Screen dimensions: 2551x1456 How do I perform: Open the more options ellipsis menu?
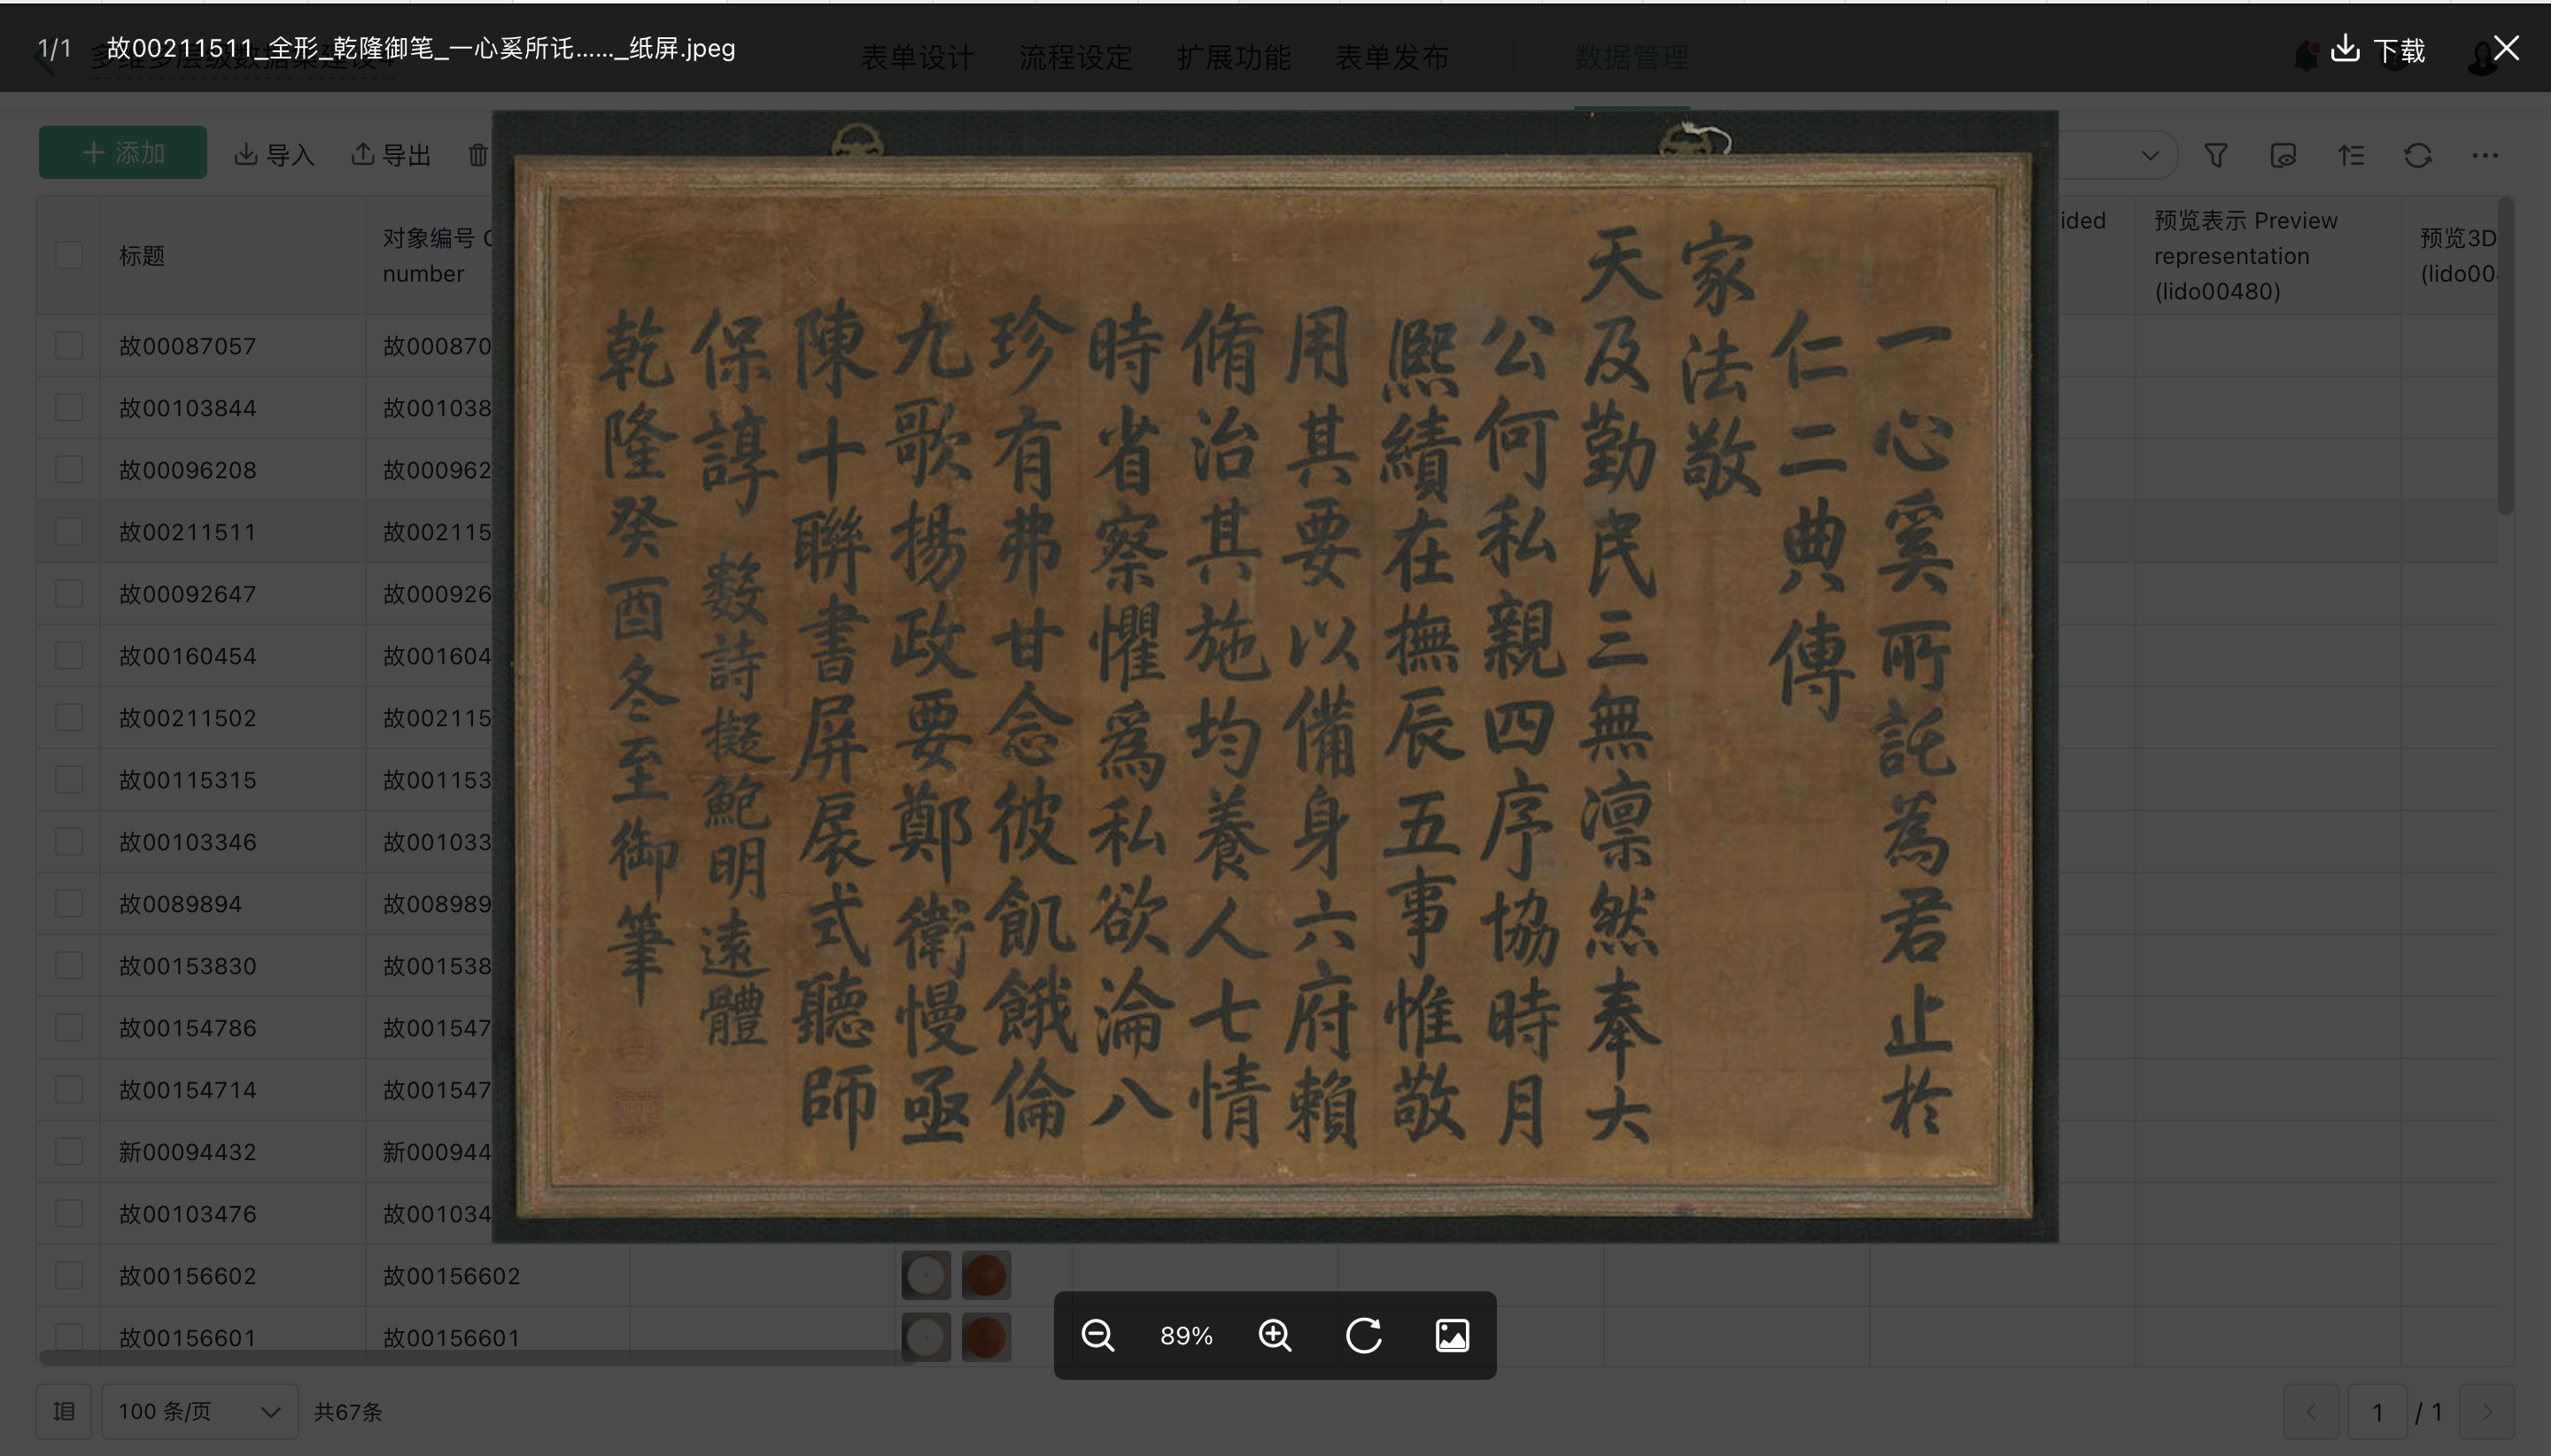(2485, 155)
